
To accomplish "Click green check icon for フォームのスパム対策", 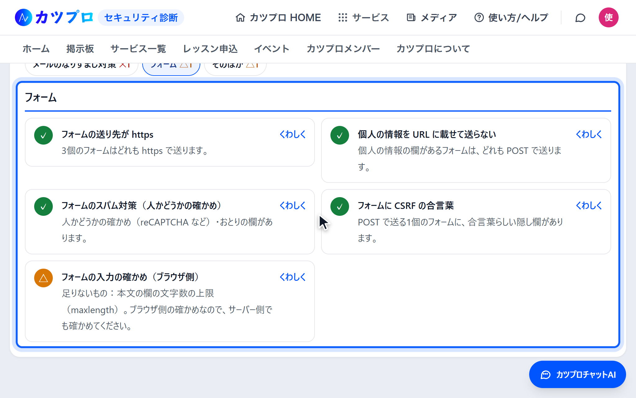I will pyautogui.click(x=43, y=206).
